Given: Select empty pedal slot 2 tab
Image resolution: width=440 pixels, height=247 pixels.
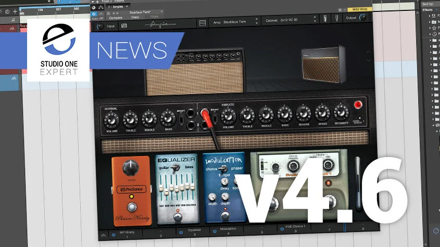Looking at the screenshot, I should (161, 234).
